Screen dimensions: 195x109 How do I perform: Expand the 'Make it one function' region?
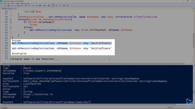pos(11,59)
